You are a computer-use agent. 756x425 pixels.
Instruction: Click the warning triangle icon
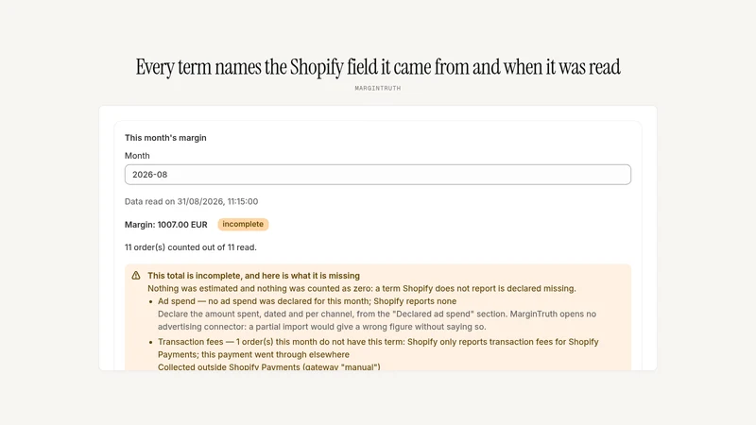click(136, 276)
